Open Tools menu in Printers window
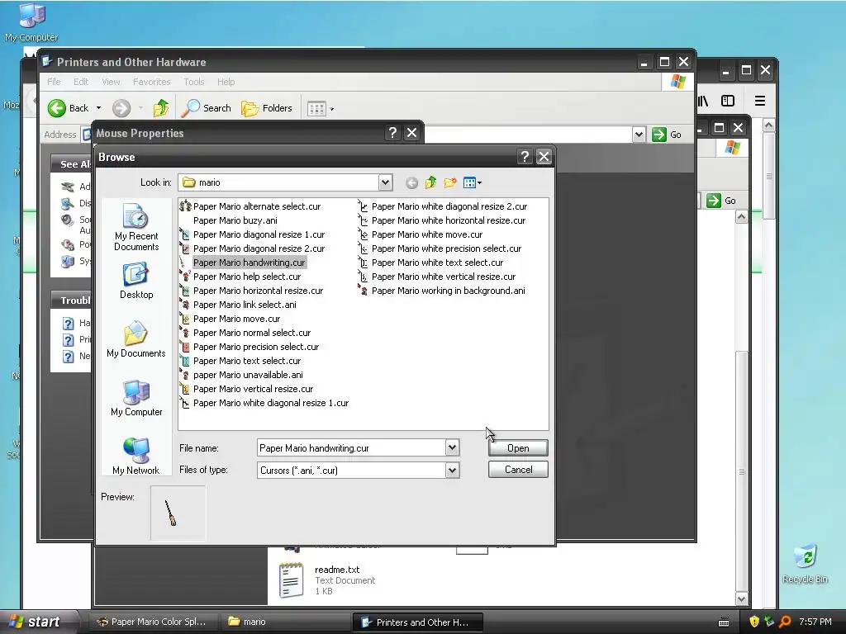 pyautogui.click(x=193, y=82)
